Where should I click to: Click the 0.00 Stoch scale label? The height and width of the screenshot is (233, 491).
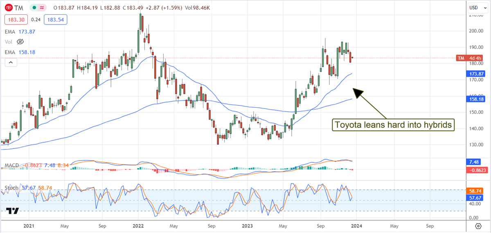473,217
